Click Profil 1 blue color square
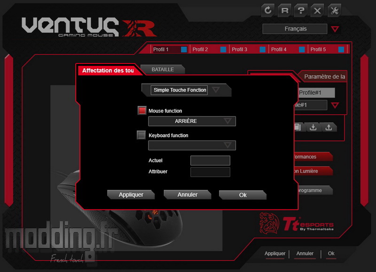This screenshot has height=272, width=376. 184,49
